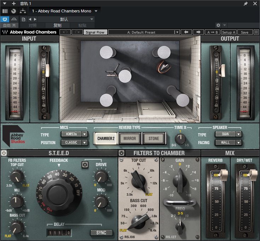
Task: Click the MOD knob
Action: (x=101, y=202)
